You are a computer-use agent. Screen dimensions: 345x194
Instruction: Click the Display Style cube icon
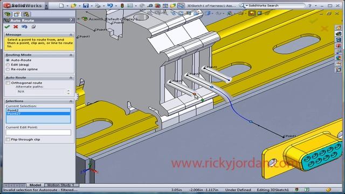[x=207, y=13]
